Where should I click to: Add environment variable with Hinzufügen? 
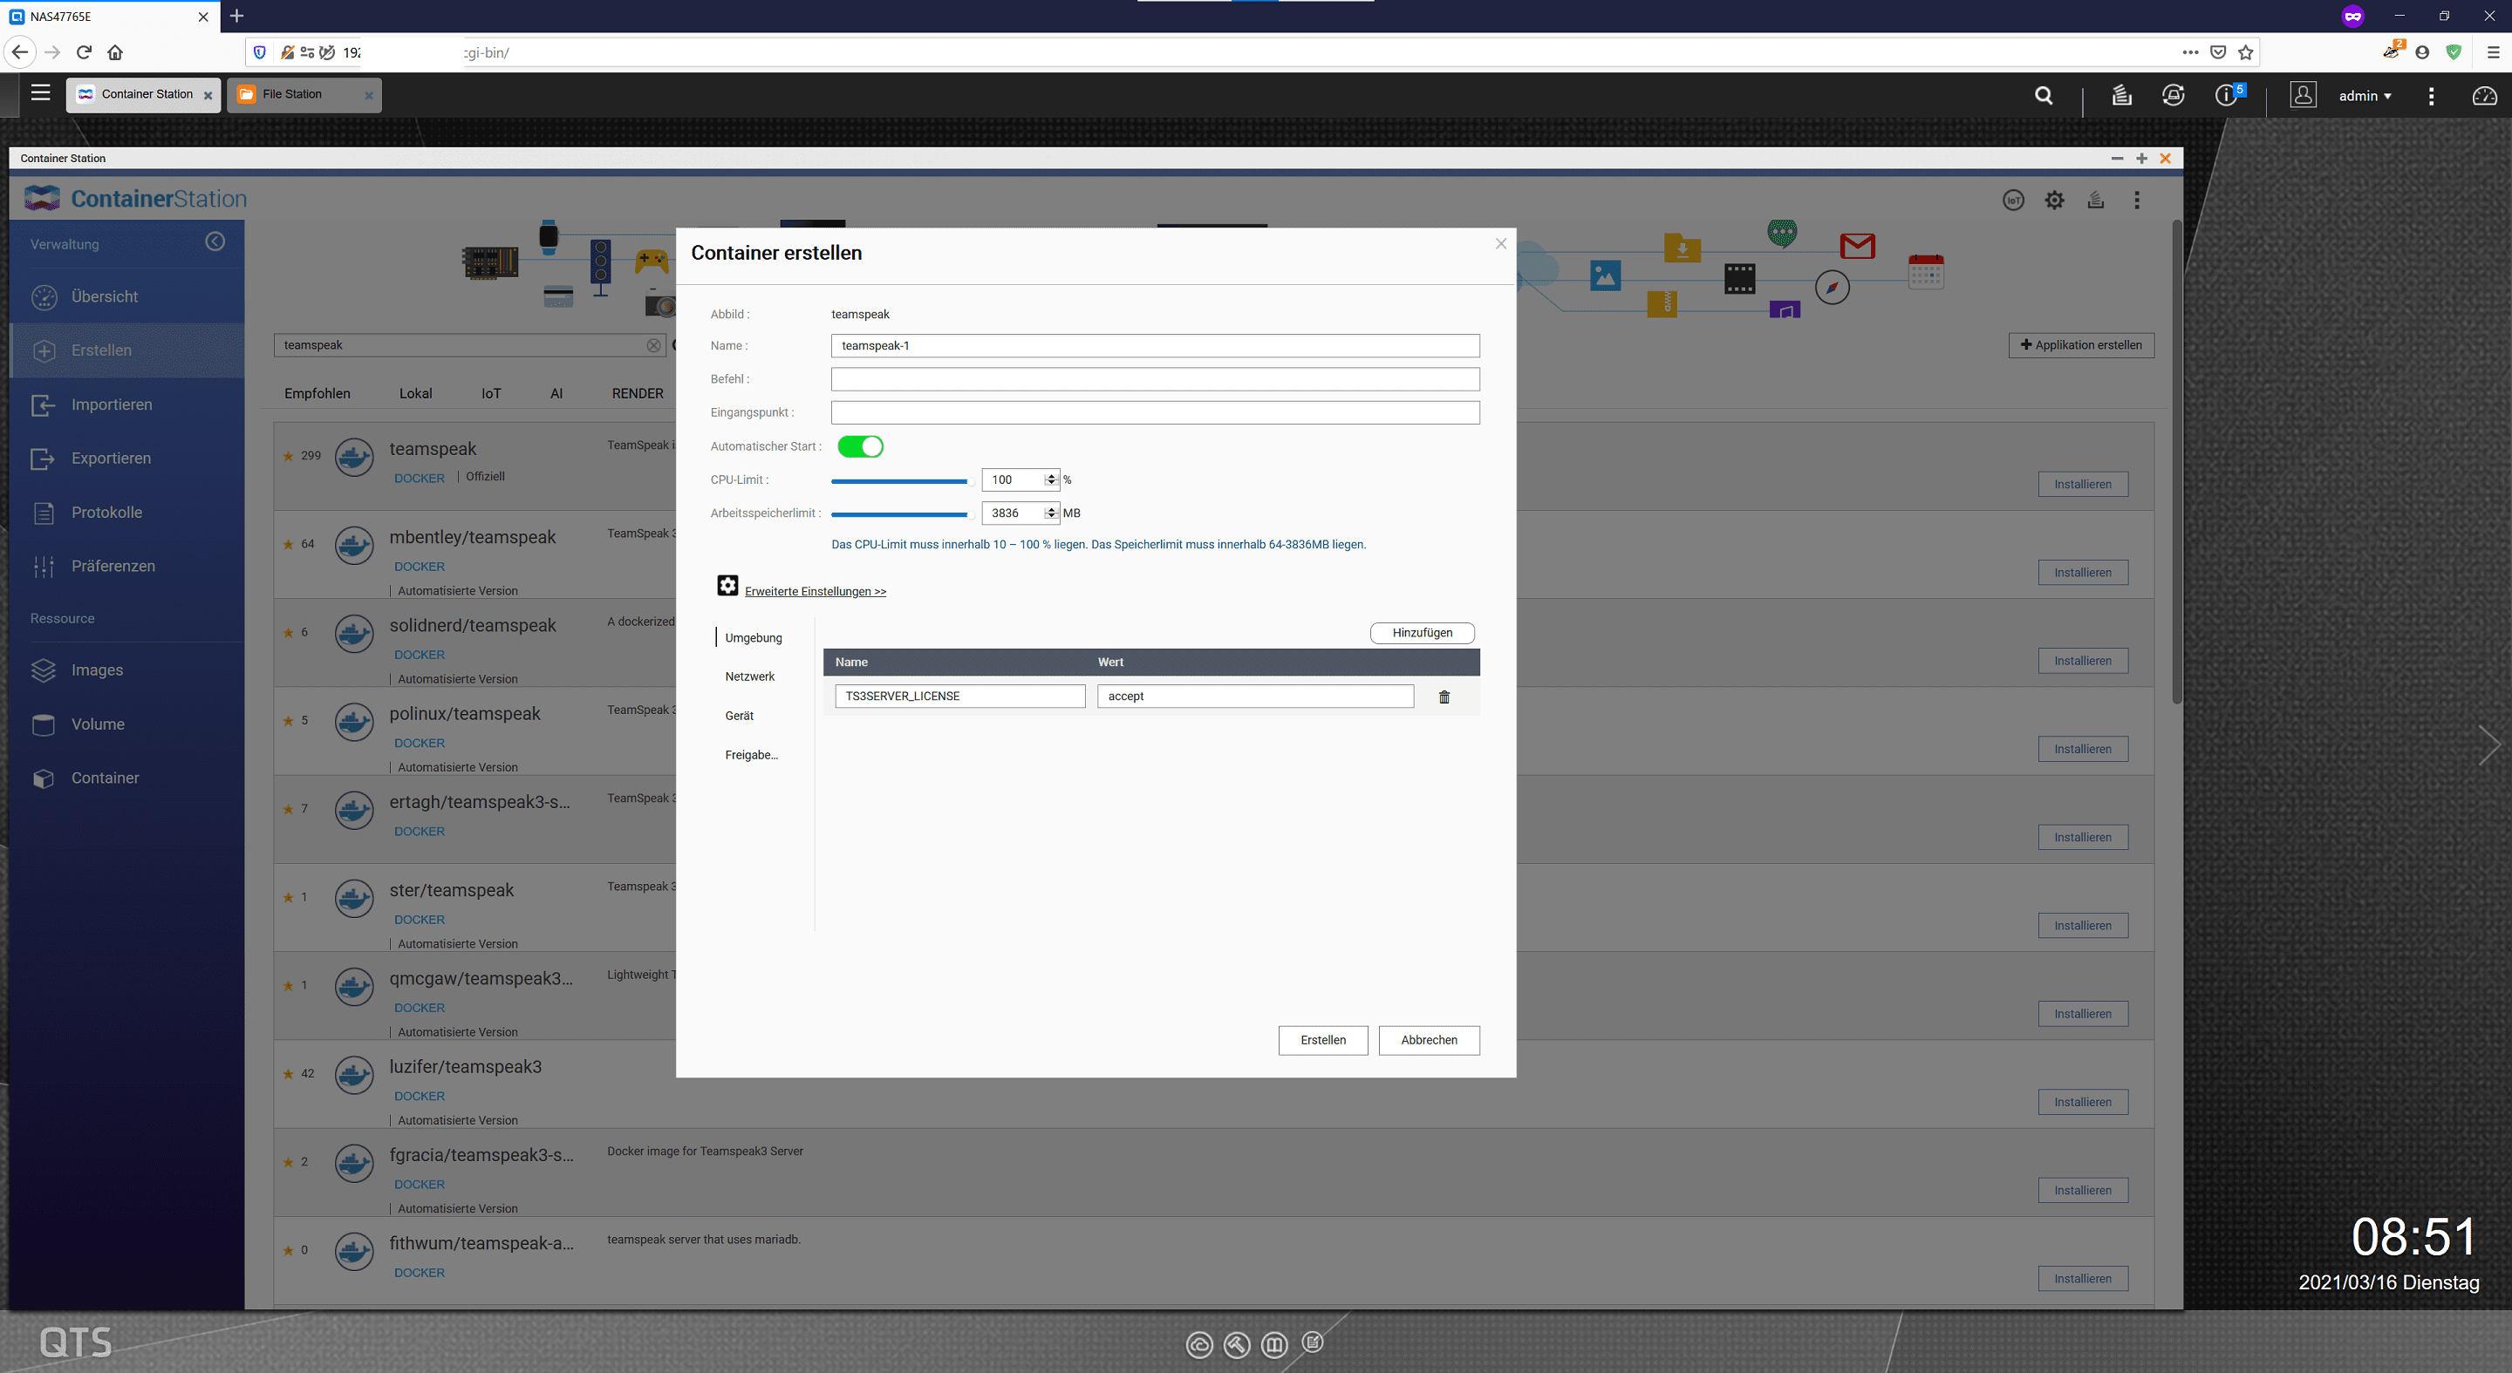tap(1422, 632)
